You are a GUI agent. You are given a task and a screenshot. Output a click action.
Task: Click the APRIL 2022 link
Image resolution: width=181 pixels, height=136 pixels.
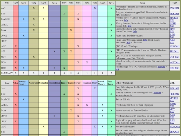coord(173,105)
